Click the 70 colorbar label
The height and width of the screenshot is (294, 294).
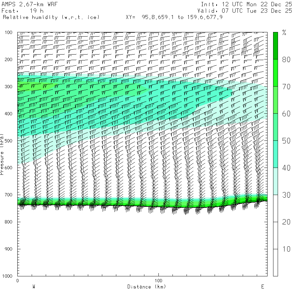click(x=286, y=87)
